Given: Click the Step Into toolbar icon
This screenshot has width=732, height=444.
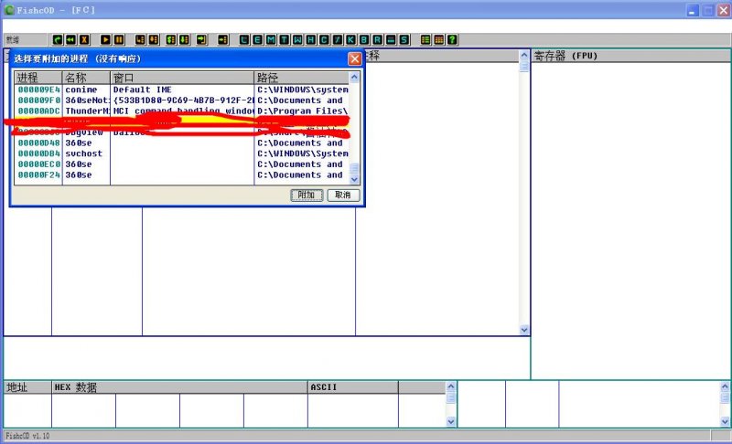Looking at the screenshot, I should pos(140,39).
